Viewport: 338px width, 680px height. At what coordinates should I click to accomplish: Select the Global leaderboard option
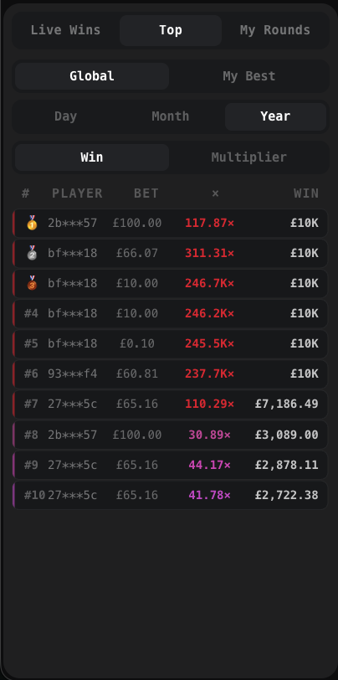click(92, 76)
